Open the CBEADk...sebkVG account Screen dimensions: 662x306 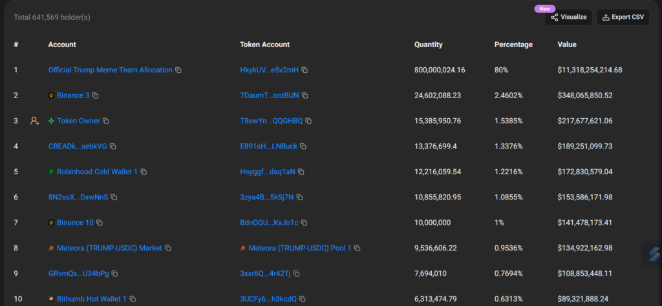(78, 147)
